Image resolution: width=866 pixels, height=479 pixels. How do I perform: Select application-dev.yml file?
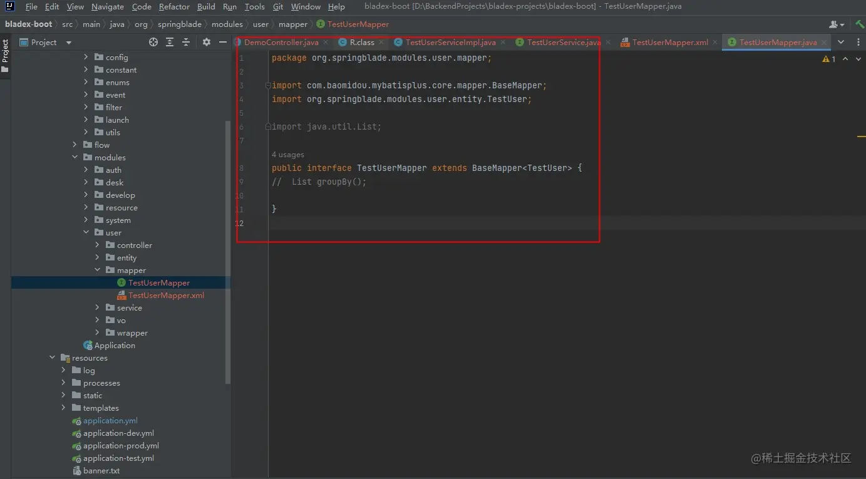point(118,433)
